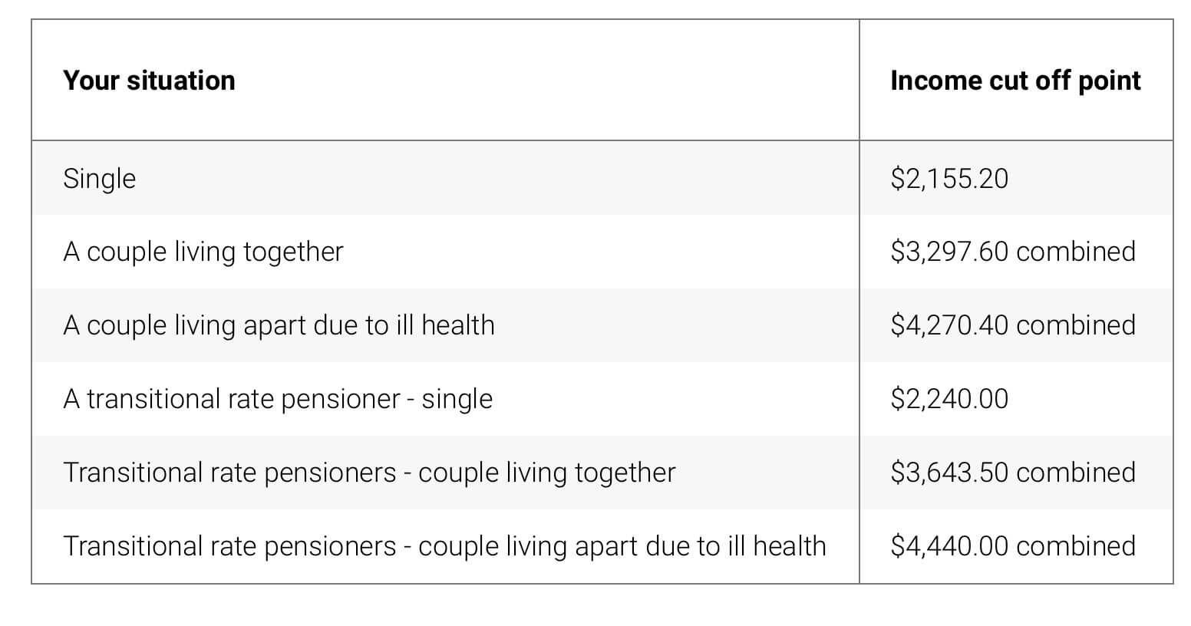Click the word 'combined' after $3,297.60
This screenshot has width=1191, height=626.
coord(1076,252)
